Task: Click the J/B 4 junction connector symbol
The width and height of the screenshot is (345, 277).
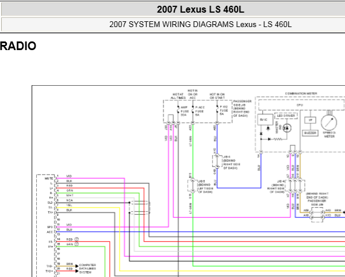Action: 295,186
